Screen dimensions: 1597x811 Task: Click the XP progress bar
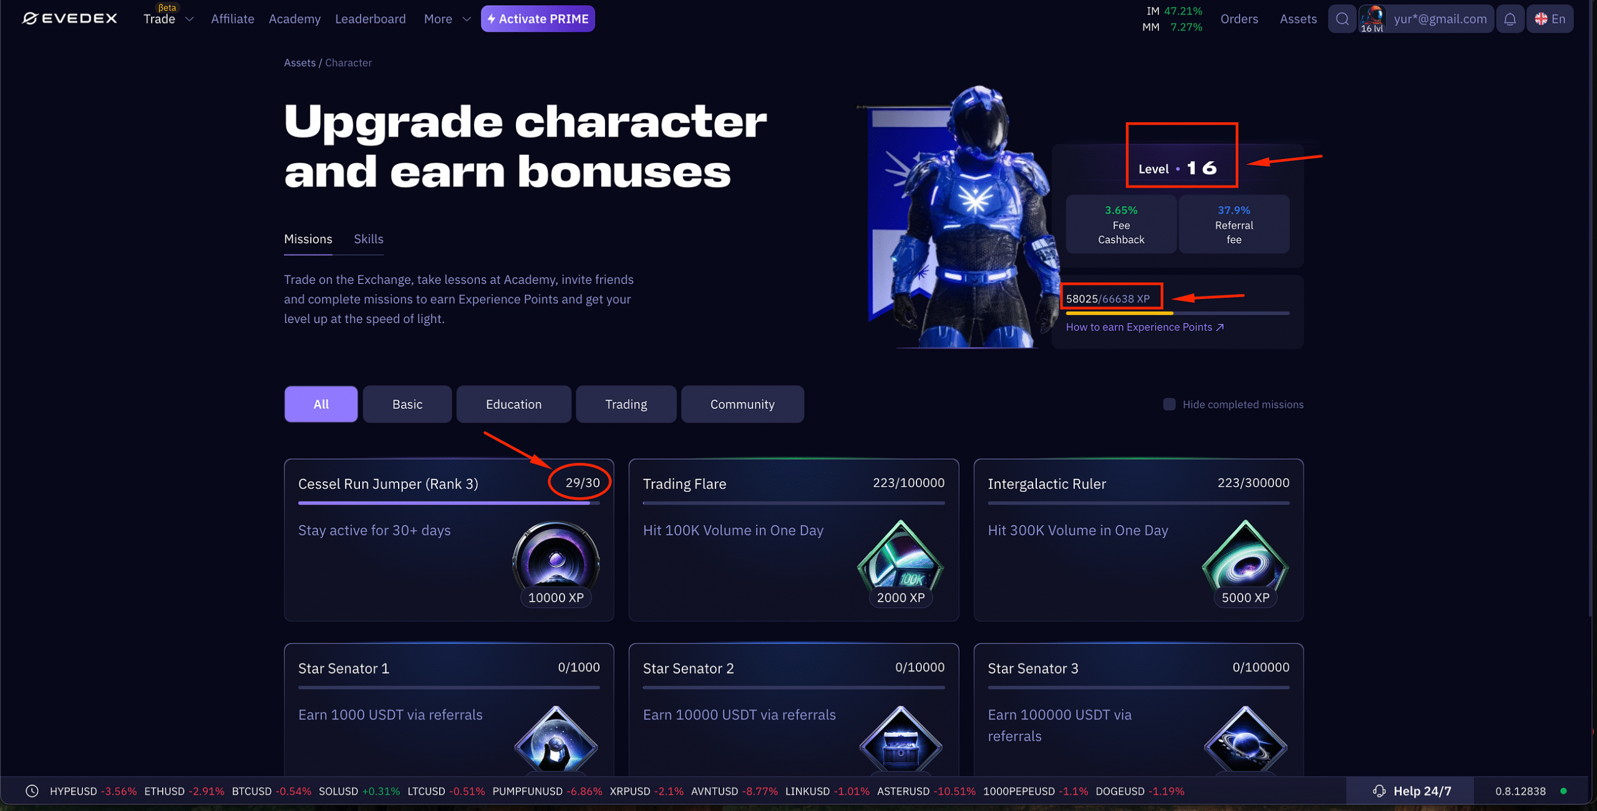point(1177,313)
